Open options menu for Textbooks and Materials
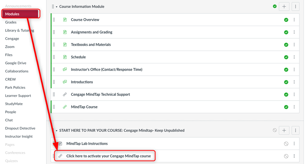This screenshot has width=307, height=164. [x=294, y=45]
